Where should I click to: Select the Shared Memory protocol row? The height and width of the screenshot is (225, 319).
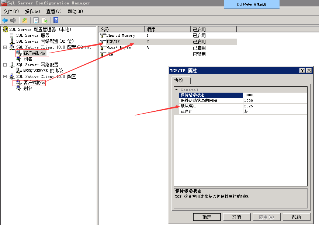coord(168,36)
